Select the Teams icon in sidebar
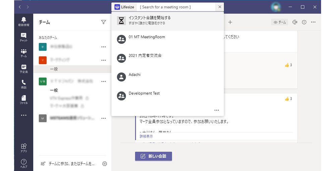 click(x=24, y=53)
